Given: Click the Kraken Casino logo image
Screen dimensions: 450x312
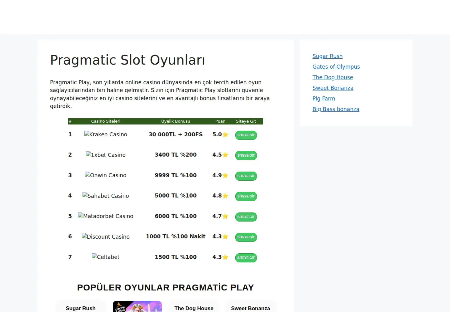Looking at the screenshot, I should pyautogui.click(x=106, y=134).
